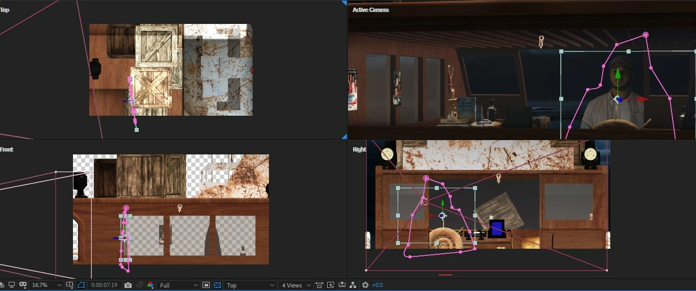Viewport: 696px width, 291px height.
Task: Click the always preview this view icon
Action: coord(2,285)
